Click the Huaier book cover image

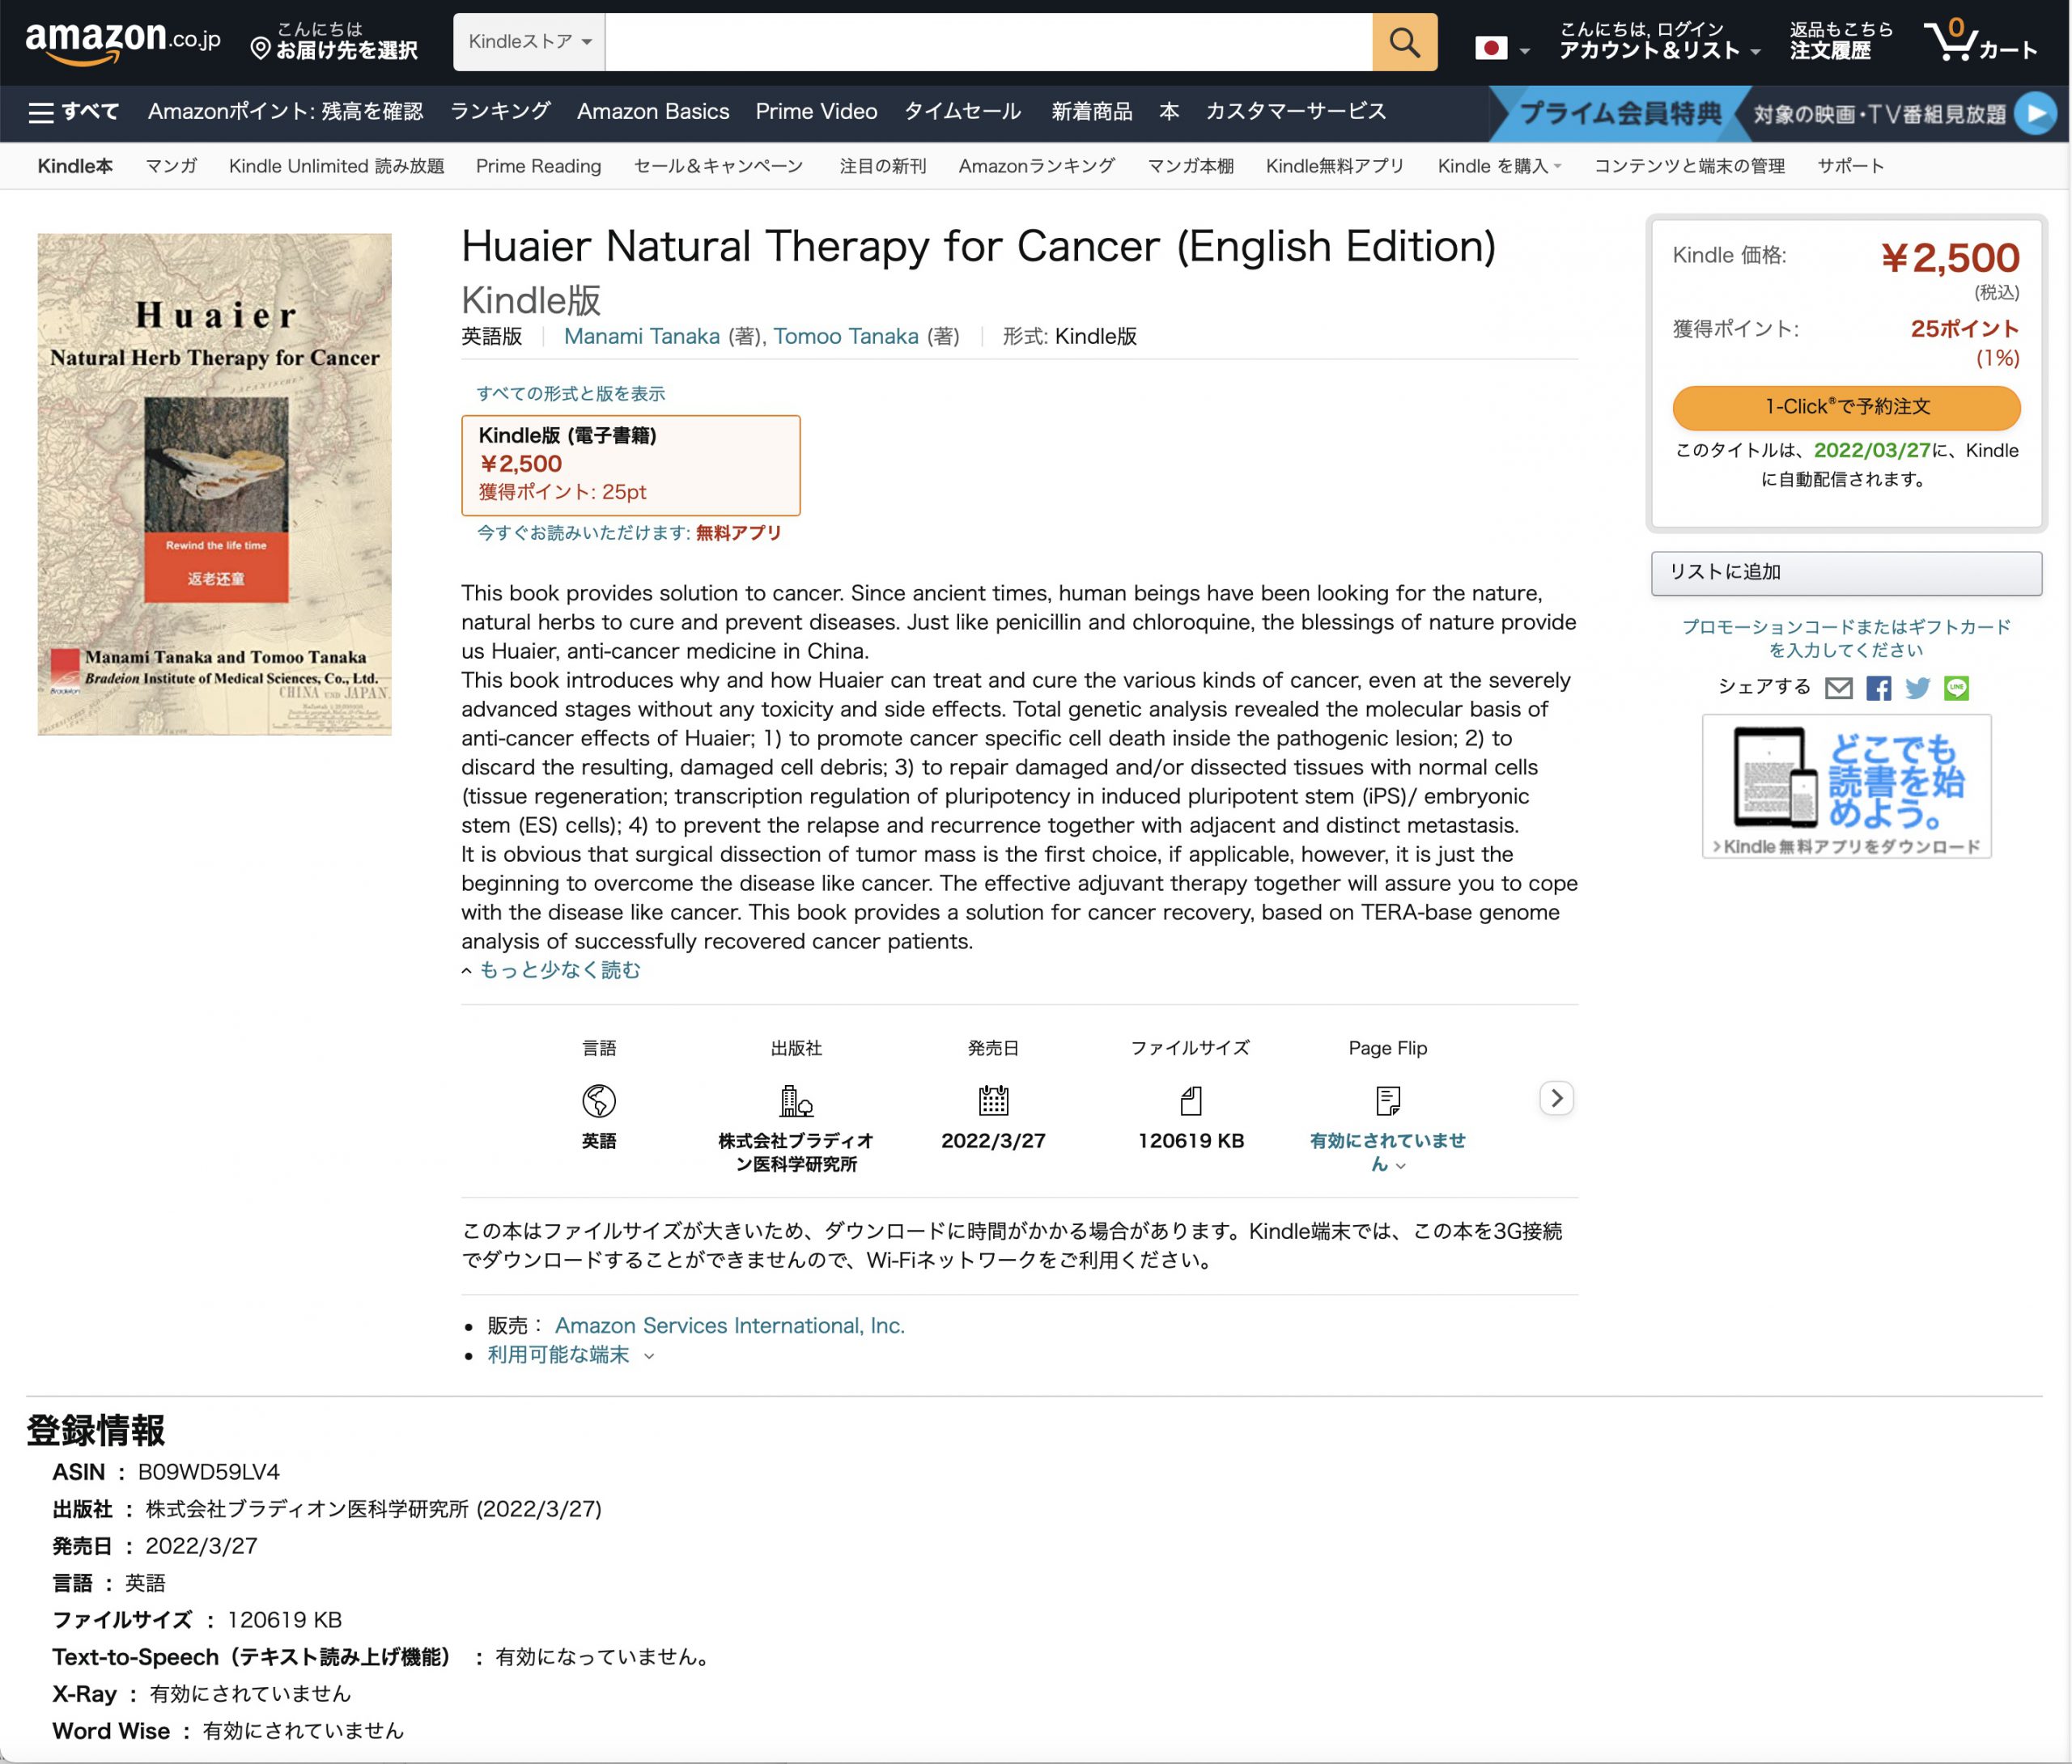(x=215, y=484)
